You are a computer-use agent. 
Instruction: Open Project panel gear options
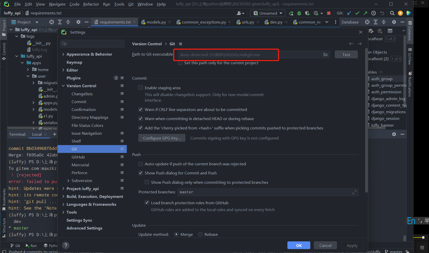tap(78, 22)
